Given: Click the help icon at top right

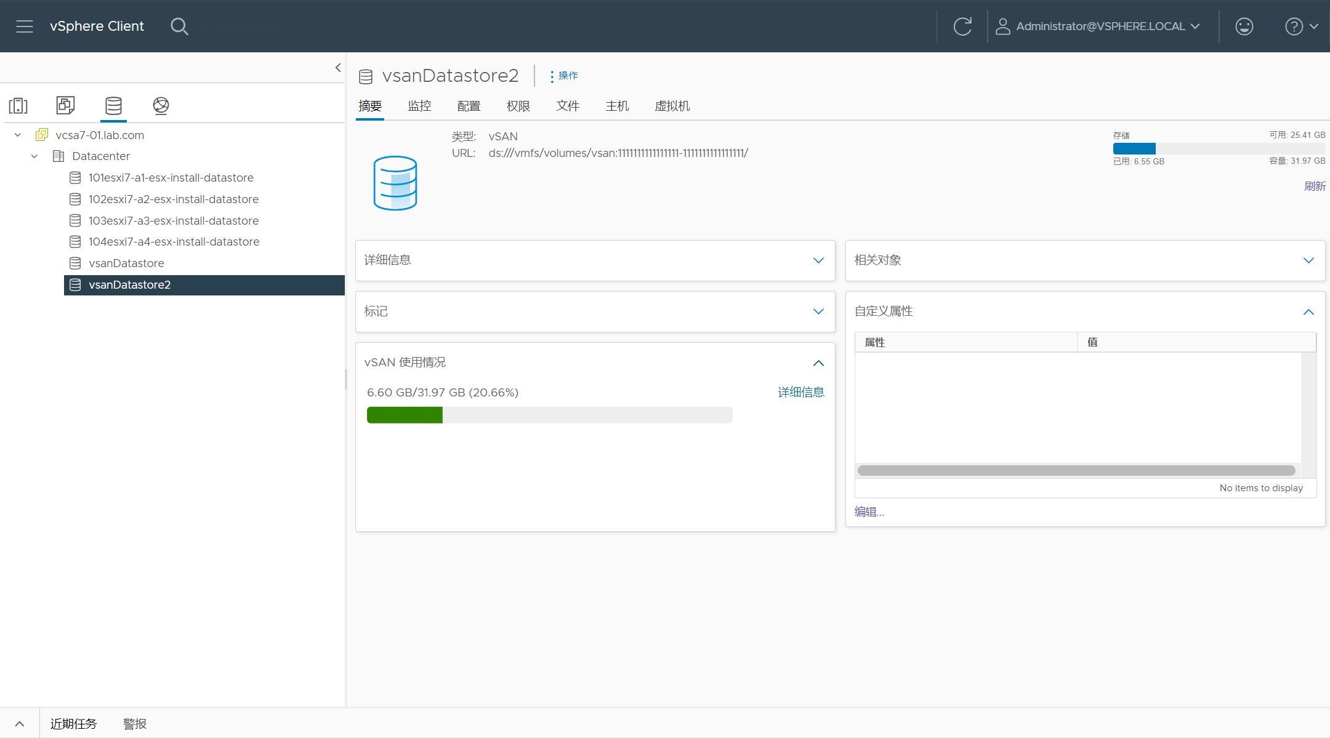Looking at the screenshot, I should coord(1294,25).
